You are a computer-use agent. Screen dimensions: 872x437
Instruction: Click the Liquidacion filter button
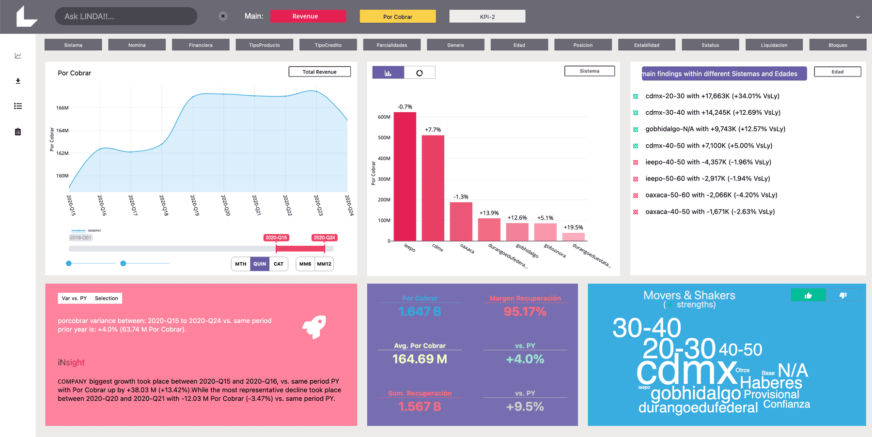point(774,45)
